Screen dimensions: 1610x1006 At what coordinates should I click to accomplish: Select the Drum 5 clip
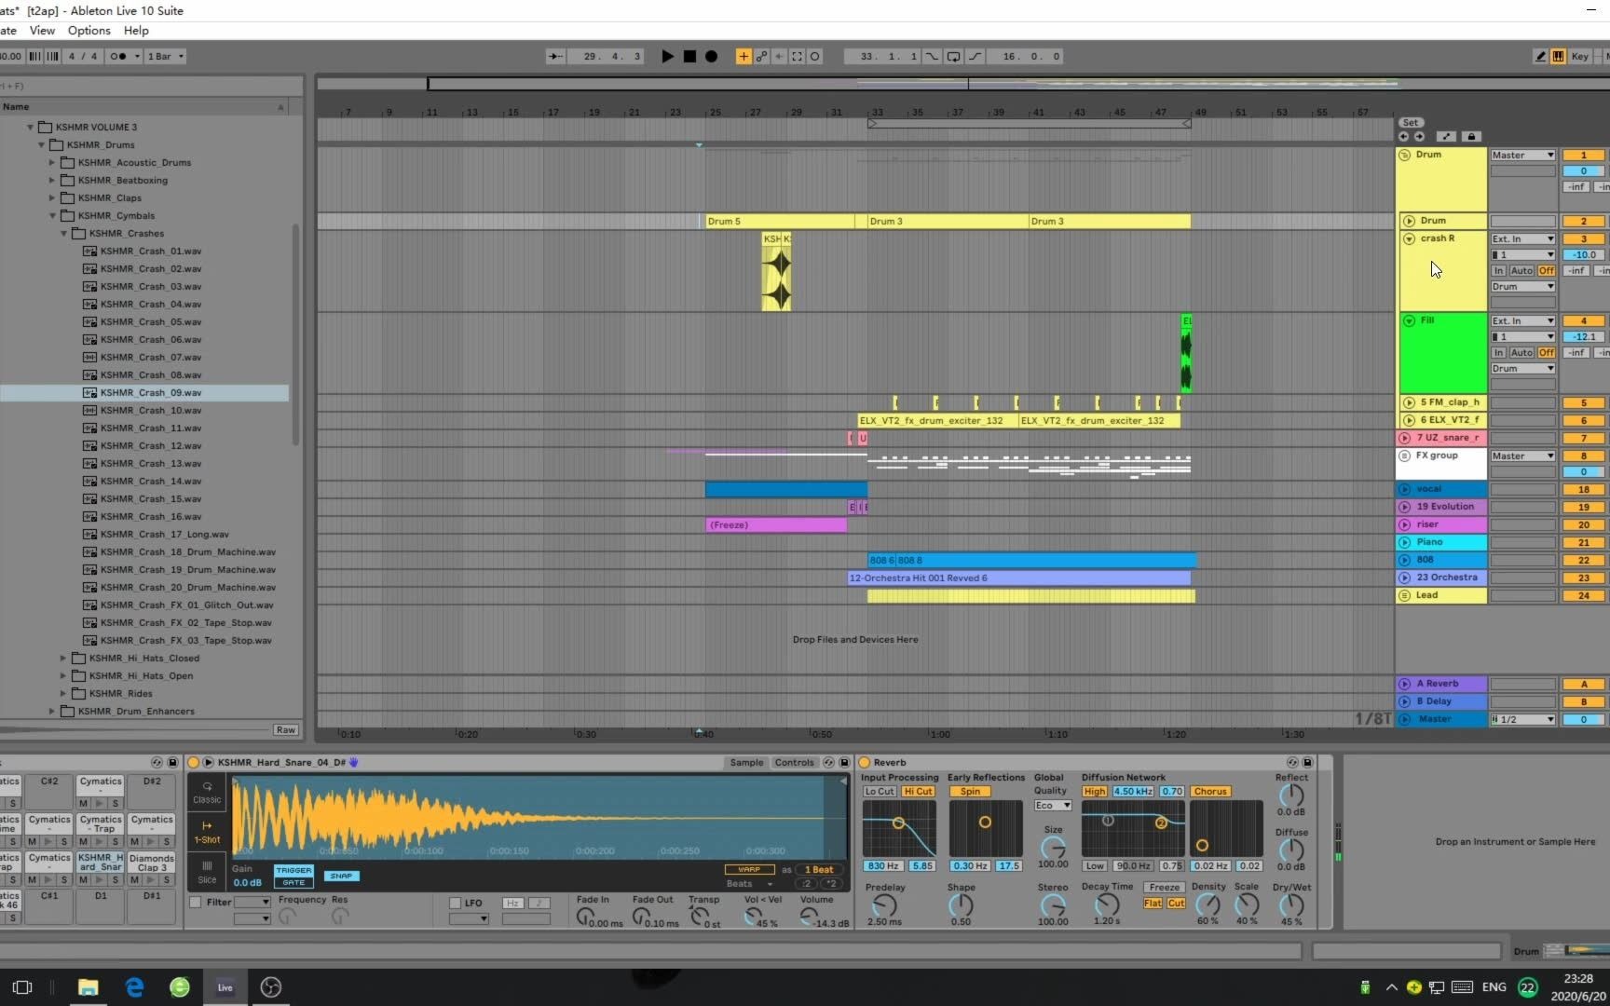[x=780, y=222]
